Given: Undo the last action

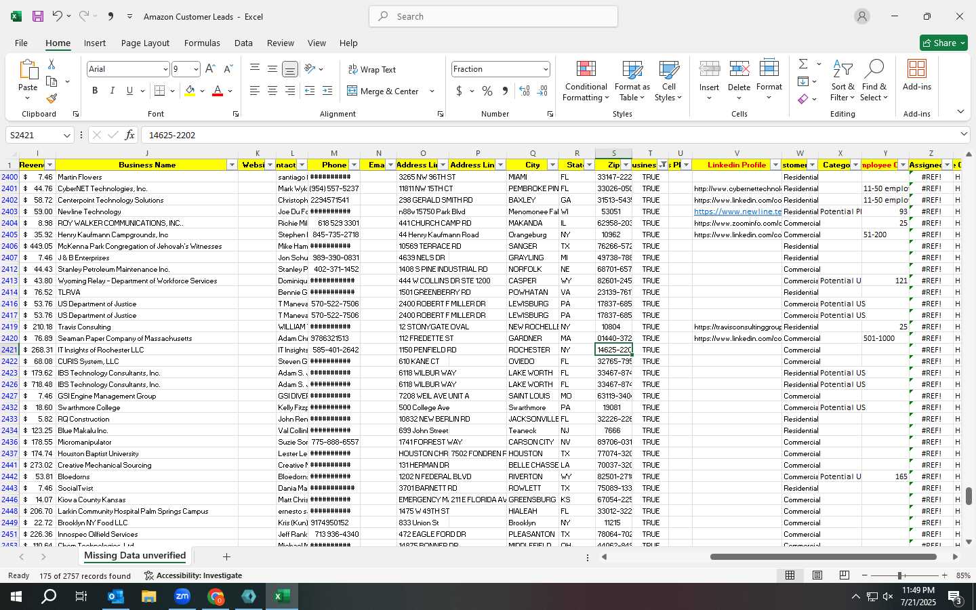Looking at the screenshot, I should [57, 16].
